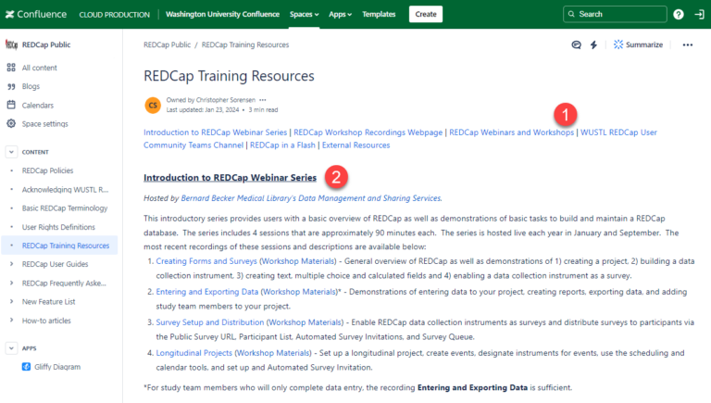
Task: Click the Blogs quote icon
Action: 11,86
